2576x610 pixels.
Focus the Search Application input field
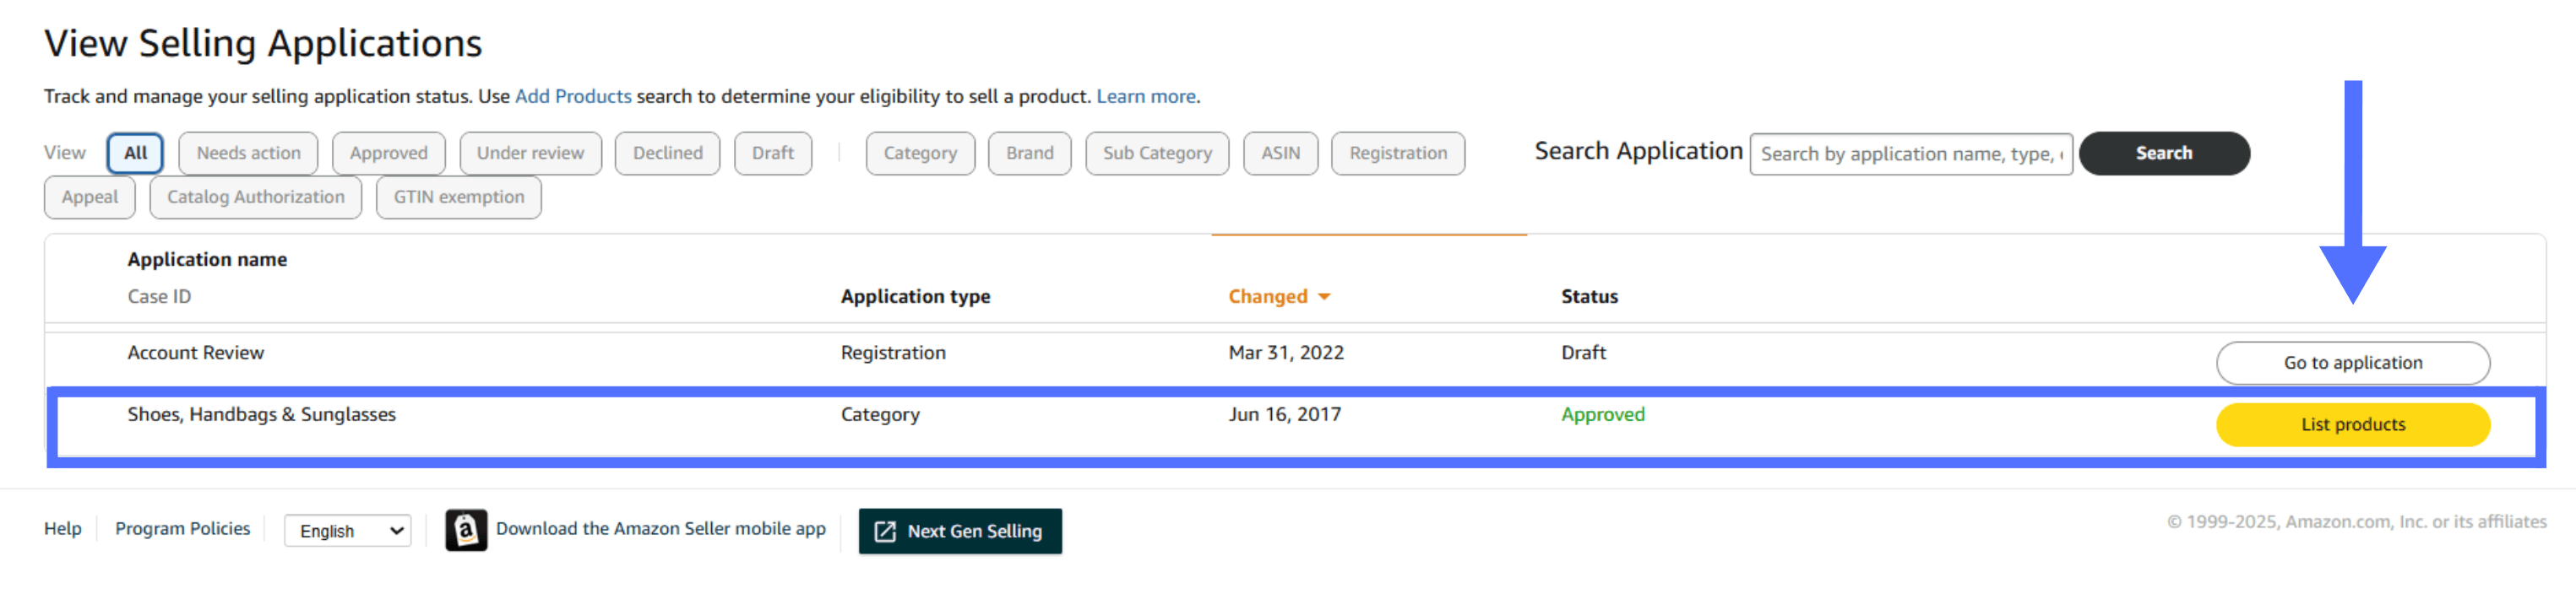pyautogui.click(x=1910, y=154)
